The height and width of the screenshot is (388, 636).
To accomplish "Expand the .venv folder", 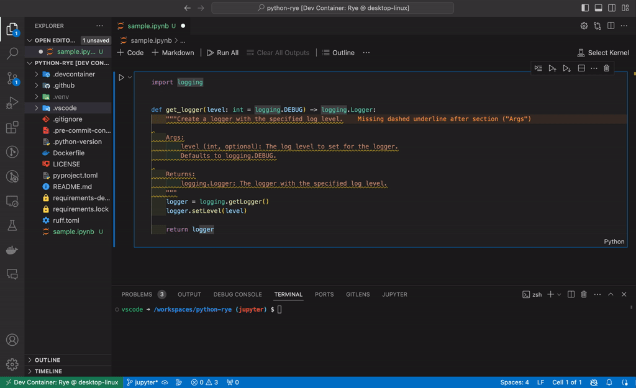I will coord(37,96).
